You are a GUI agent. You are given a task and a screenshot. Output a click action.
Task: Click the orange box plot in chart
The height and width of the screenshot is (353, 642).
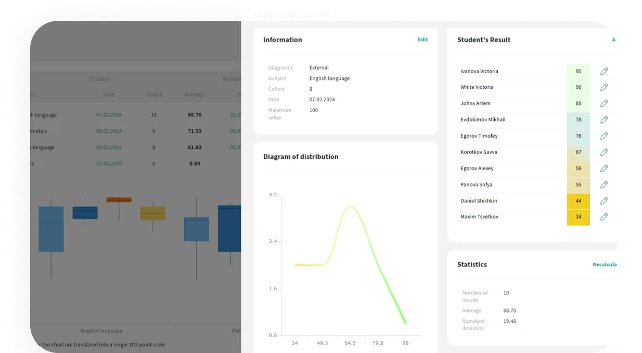[x=119, y=200]
